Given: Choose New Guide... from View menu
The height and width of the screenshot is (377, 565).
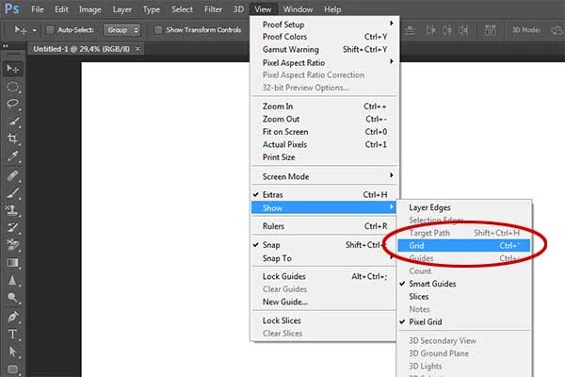Looking at the screenshot, I should 324,302.
